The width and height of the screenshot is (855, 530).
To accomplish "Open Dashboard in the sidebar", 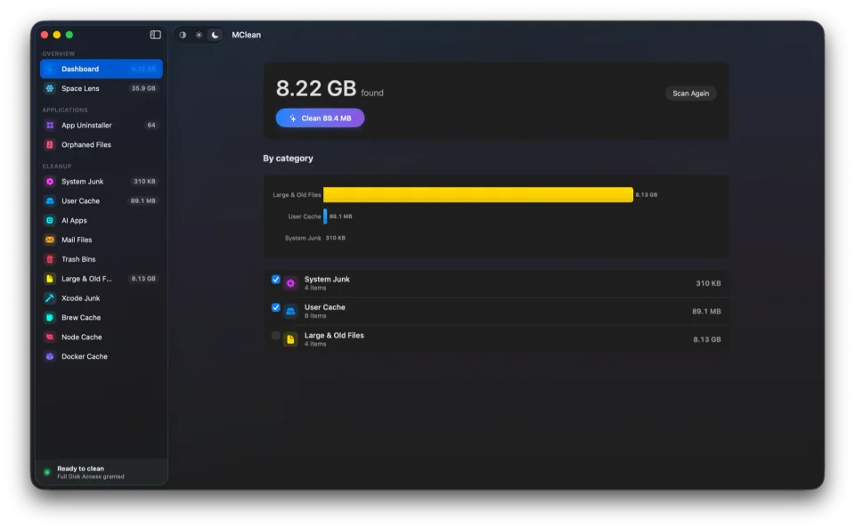I will point(102,69).
